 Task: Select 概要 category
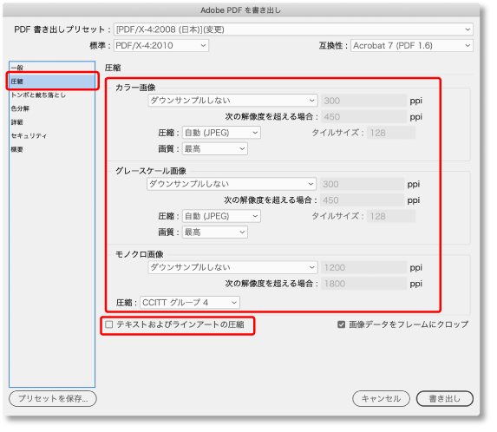(52, 149)
